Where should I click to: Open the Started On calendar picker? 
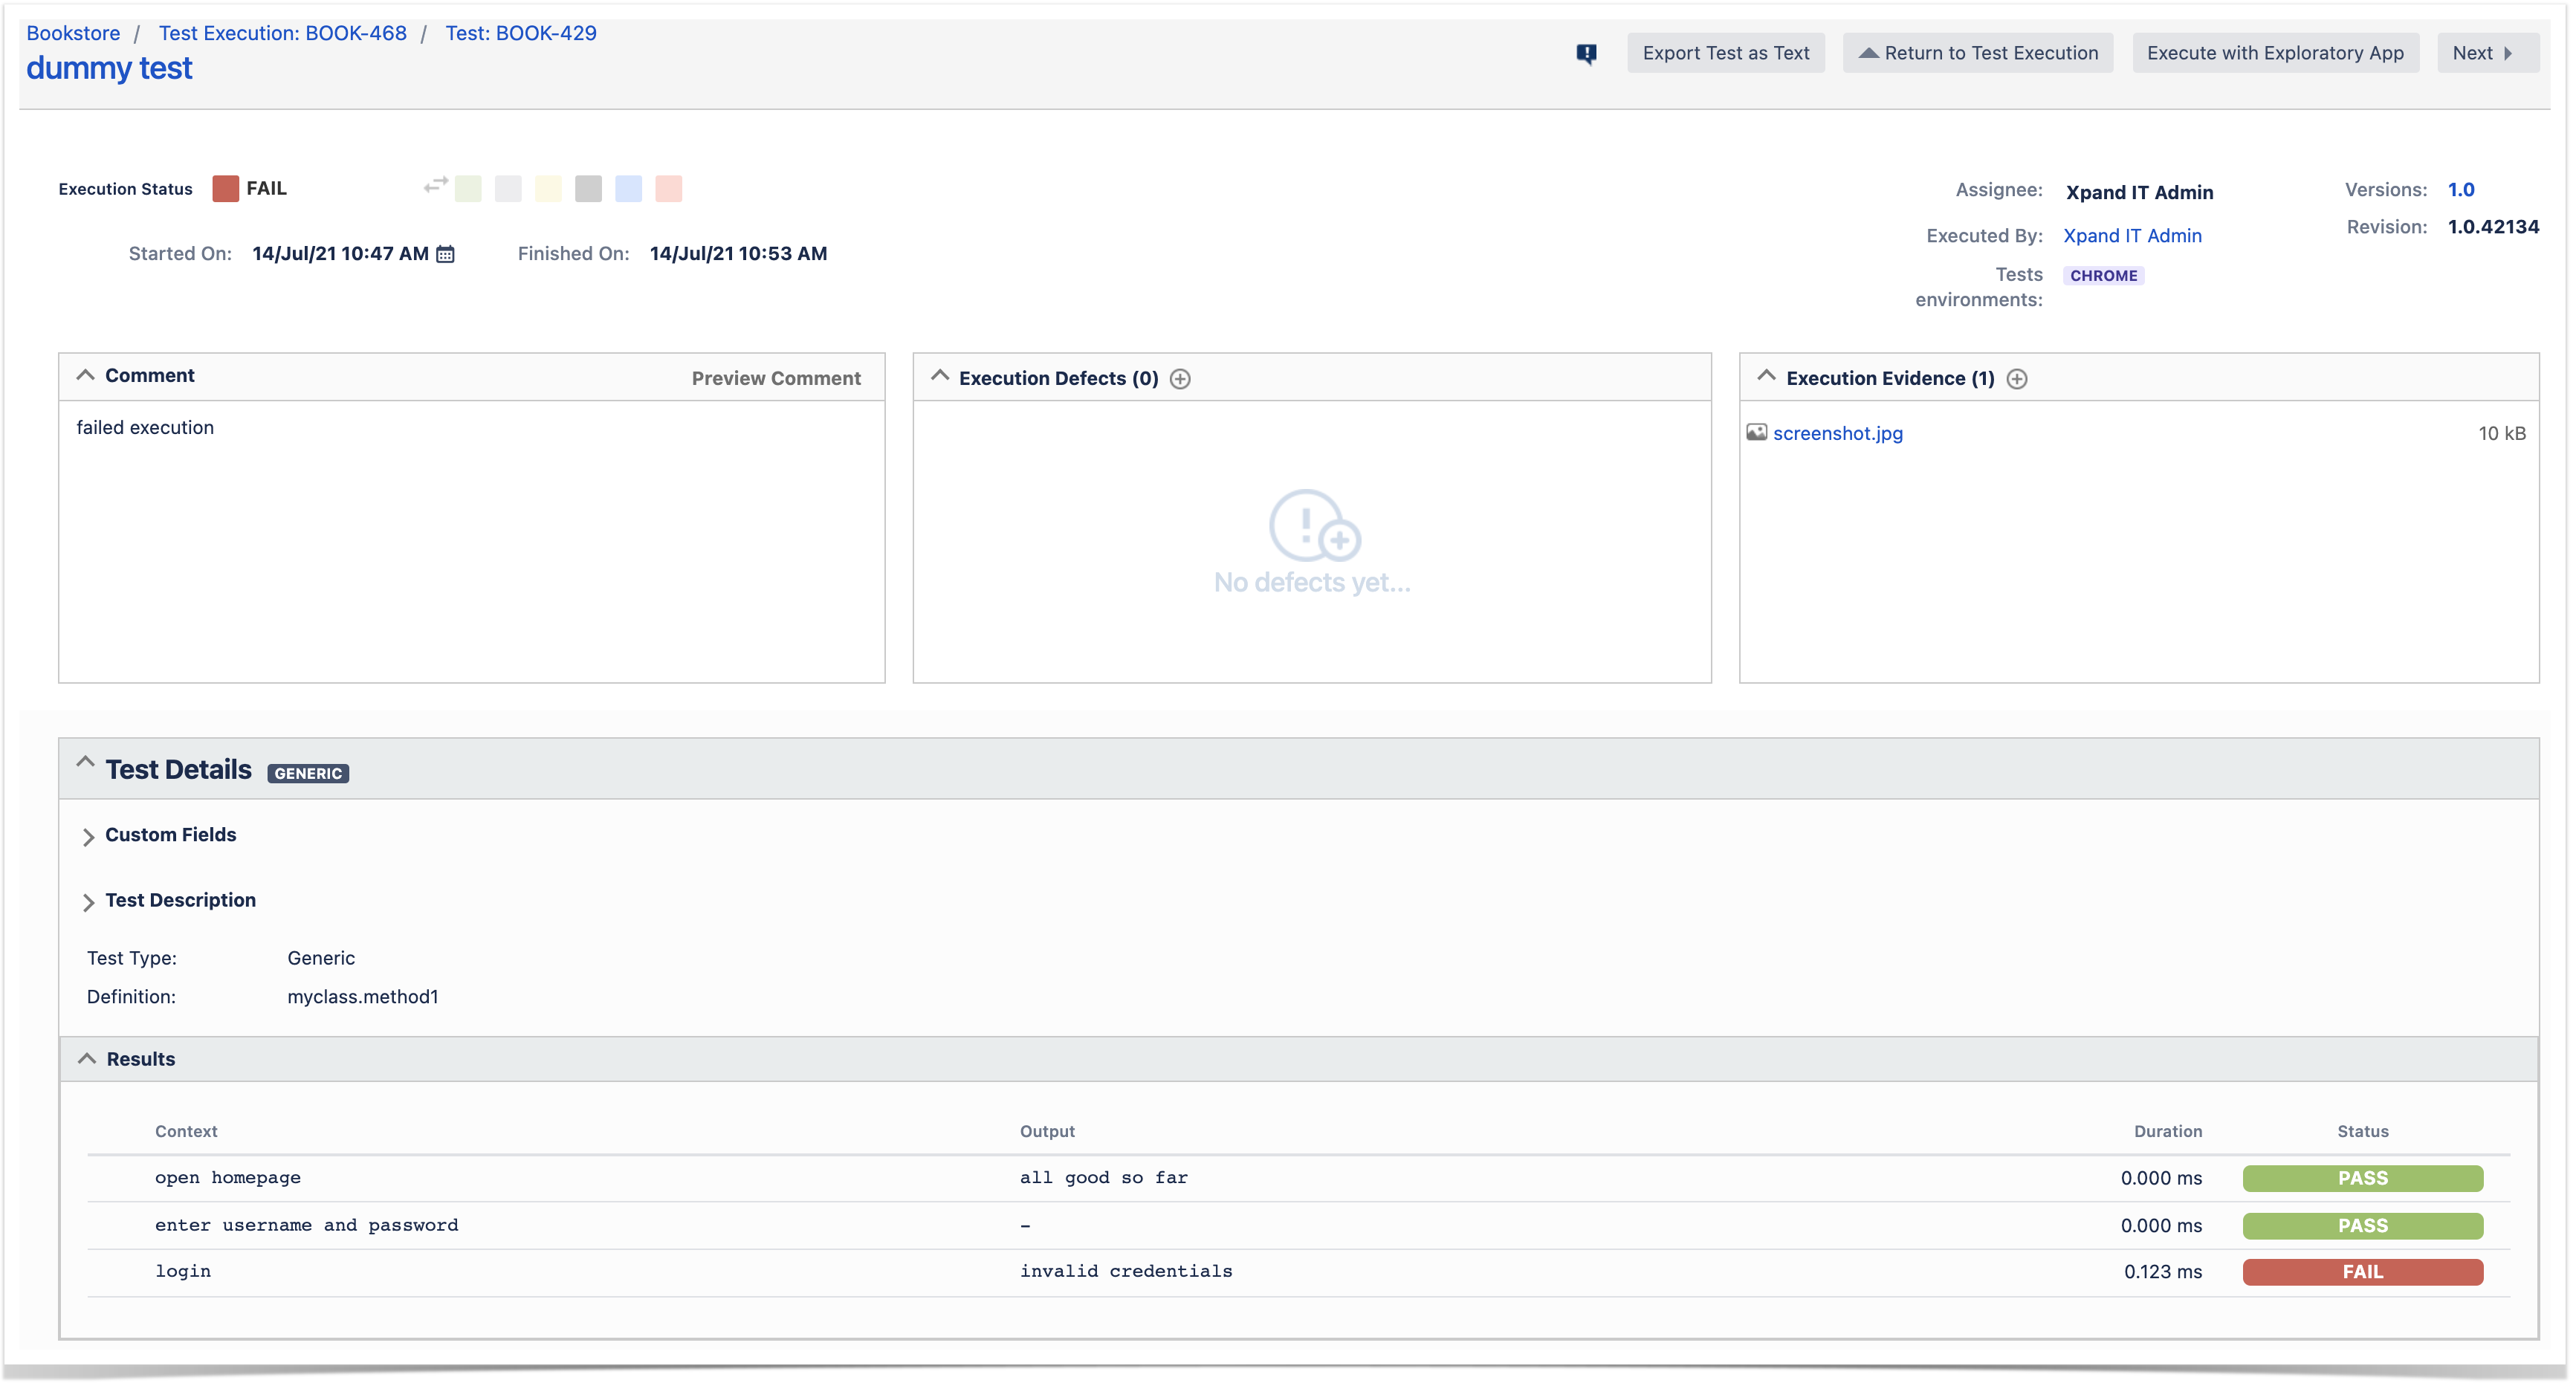click(x=446, y=254)
